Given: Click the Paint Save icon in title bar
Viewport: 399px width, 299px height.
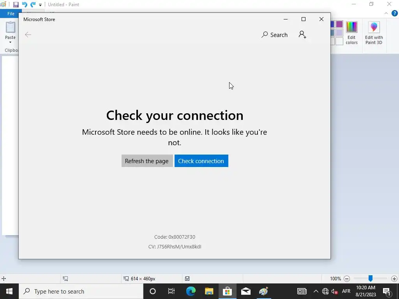Looking at the screenshot, I should [x=16, y=5].
